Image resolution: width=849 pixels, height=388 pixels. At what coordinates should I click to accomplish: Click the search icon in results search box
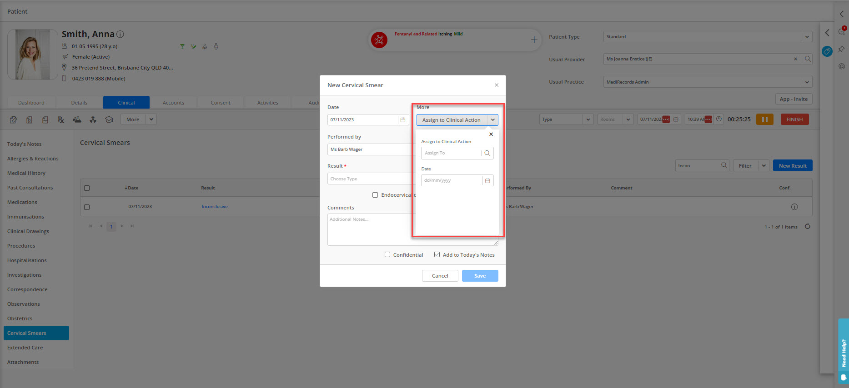coord(724,165)
